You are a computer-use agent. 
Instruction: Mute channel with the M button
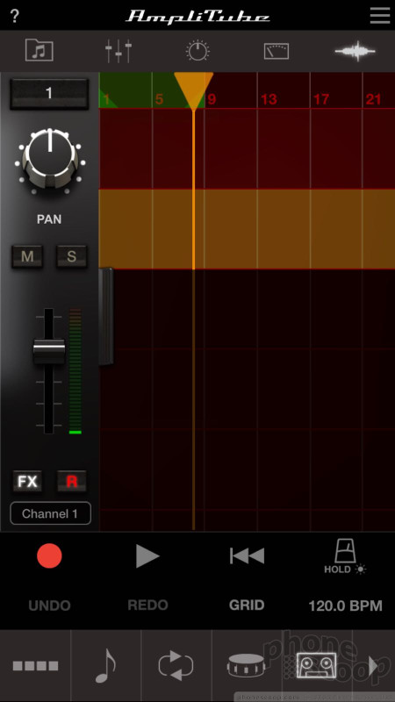click(27, 256)
